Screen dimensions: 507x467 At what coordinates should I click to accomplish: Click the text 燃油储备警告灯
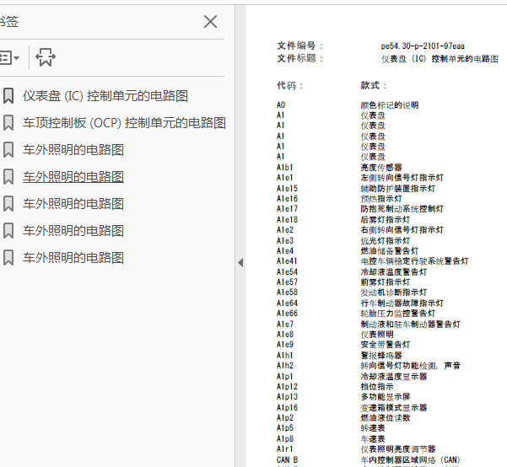click(x=390, y=251)
